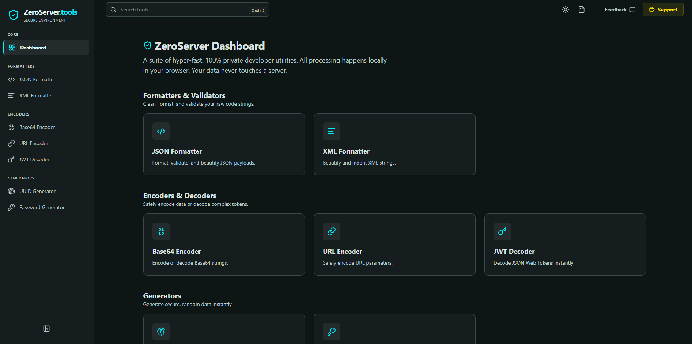Click the 'ZeroServer Dashboard' page title

pos(210,46)
